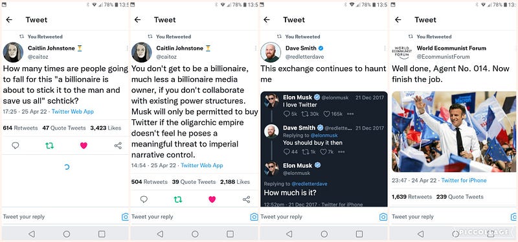Tap back arrow in first Tweet panel
This screenshot has width=518, height=242.
click(x=9, y=20)
